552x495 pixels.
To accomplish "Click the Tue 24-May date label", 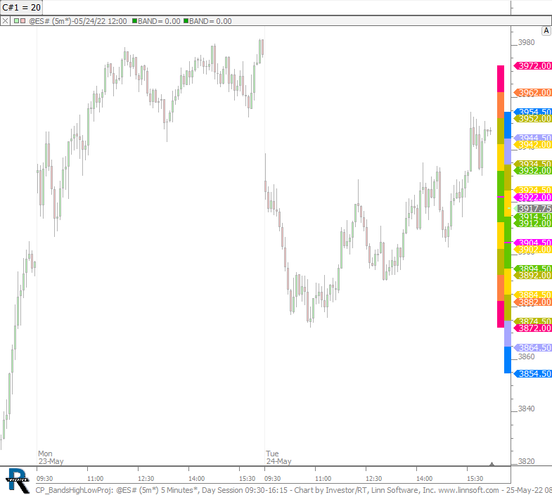I will tap(278, 457).
